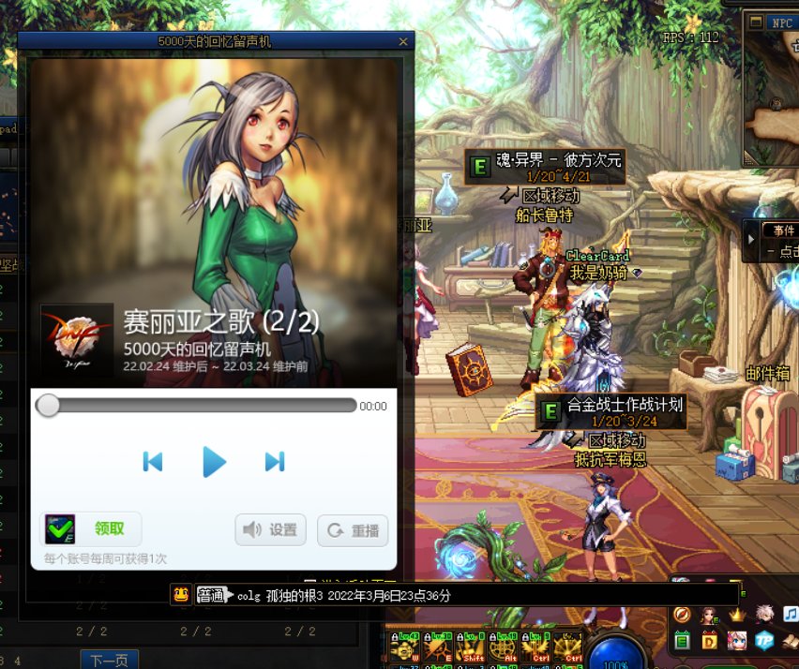Use the Lv.9 skill bound to Ctrl
799x669 pixels.
(x=535, y=647)
